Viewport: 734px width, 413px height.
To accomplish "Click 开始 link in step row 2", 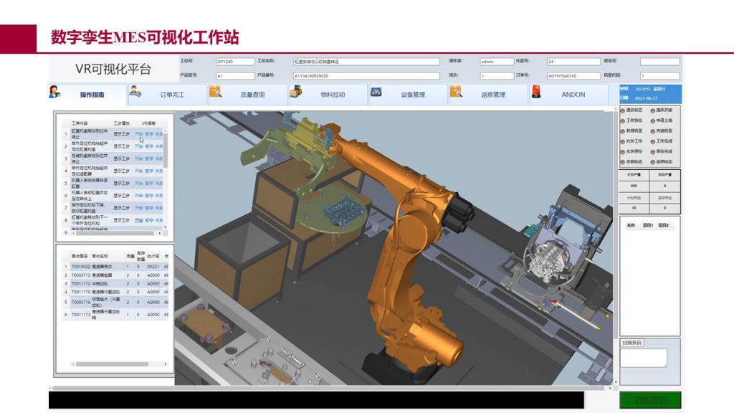I will pyautogui.click(x=139, y=146).
